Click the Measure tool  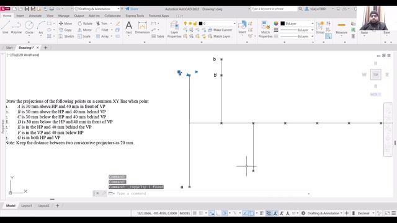tap(341, 28)
